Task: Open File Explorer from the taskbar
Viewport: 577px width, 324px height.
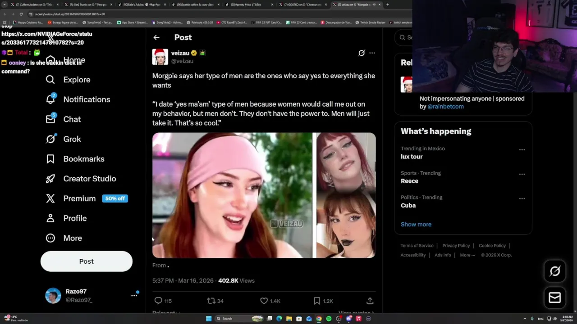Action: 289,319
